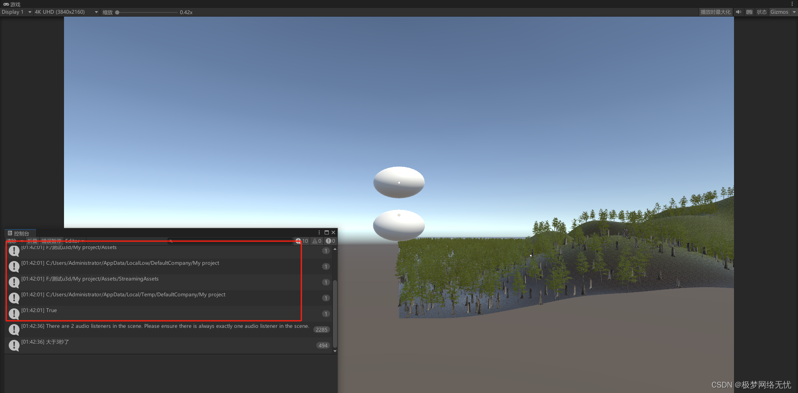Open the Display 1 dropdown
The height and width of the screenshot is (393, 798).
[16, 12]
